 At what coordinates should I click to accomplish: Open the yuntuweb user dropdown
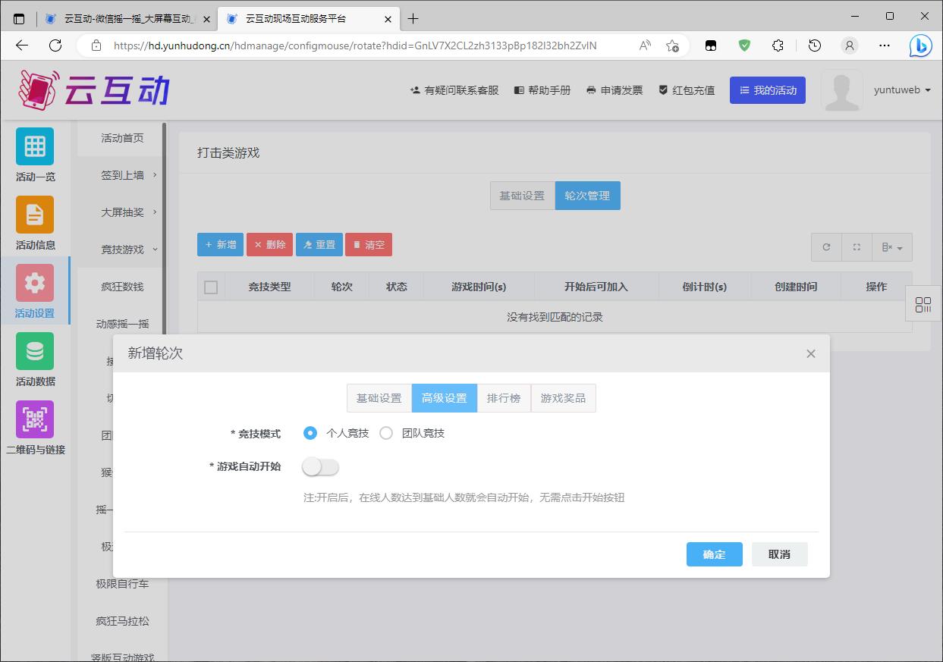click(x=901, y=90)
